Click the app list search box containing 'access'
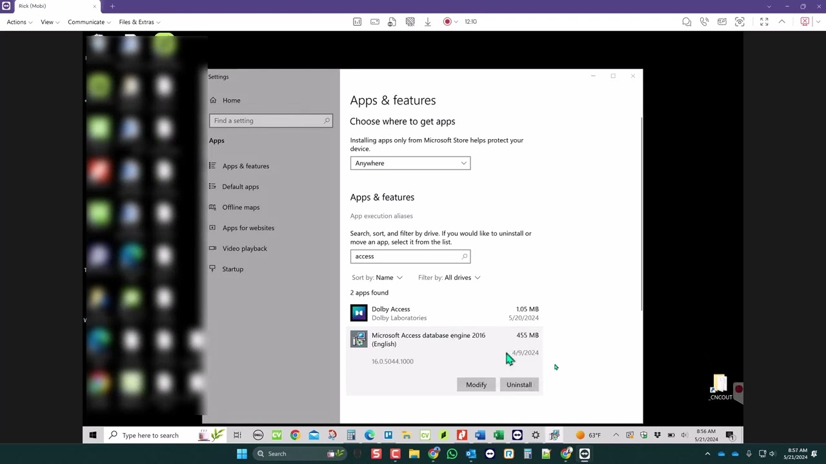 (410, 256)
